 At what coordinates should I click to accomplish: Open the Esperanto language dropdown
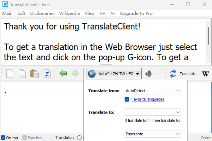pyautogui.click(x=153, y=134)
